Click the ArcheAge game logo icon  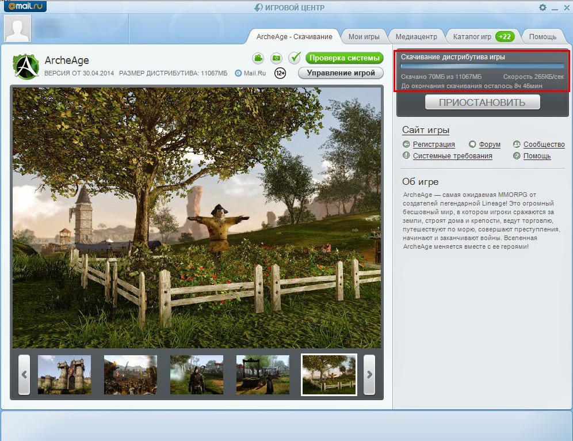25,67
